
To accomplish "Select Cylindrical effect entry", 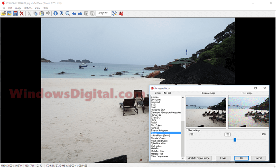I will click(159, 143).
